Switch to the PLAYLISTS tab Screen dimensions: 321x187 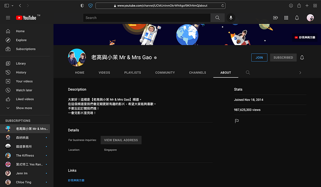(x=133, y=73)
